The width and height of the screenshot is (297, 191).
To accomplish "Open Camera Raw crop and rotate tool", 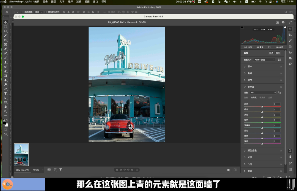I will 290,35.
